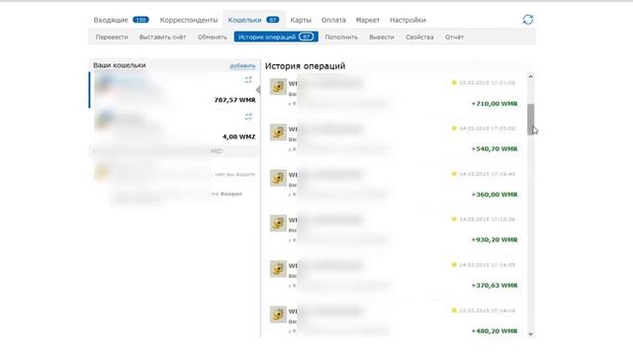Image resolution: width=633 pixels, height=356 pixels.
Task: Click the operation icon for +710,00 WMR
Action: click(x=278, y=87)
